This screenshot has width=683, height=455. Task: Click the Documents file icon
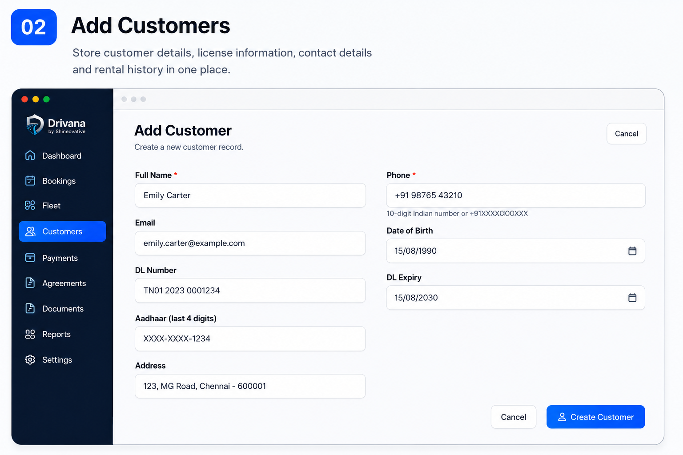(x=30, y=308)
